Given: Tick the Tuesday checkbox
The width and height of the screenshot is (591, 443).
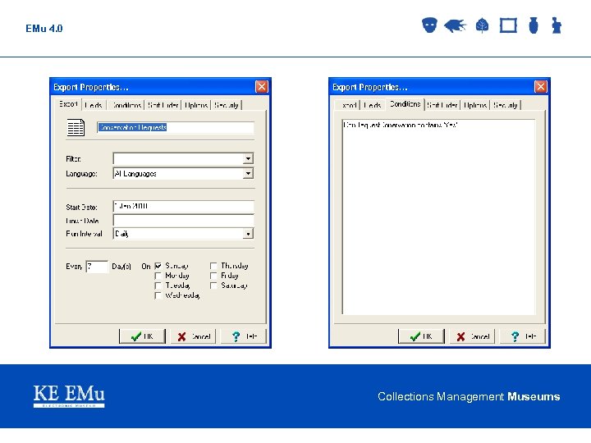Looking at the screenshot, I should (158, 285).
